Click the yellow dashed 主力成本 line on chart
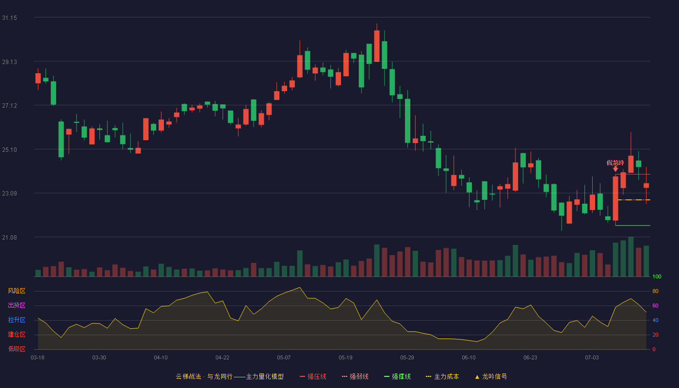679x388 pixels. tap(634, 200)
